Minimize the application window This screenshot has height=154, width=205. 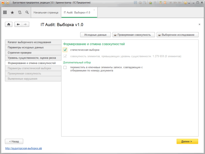(193, 3)
